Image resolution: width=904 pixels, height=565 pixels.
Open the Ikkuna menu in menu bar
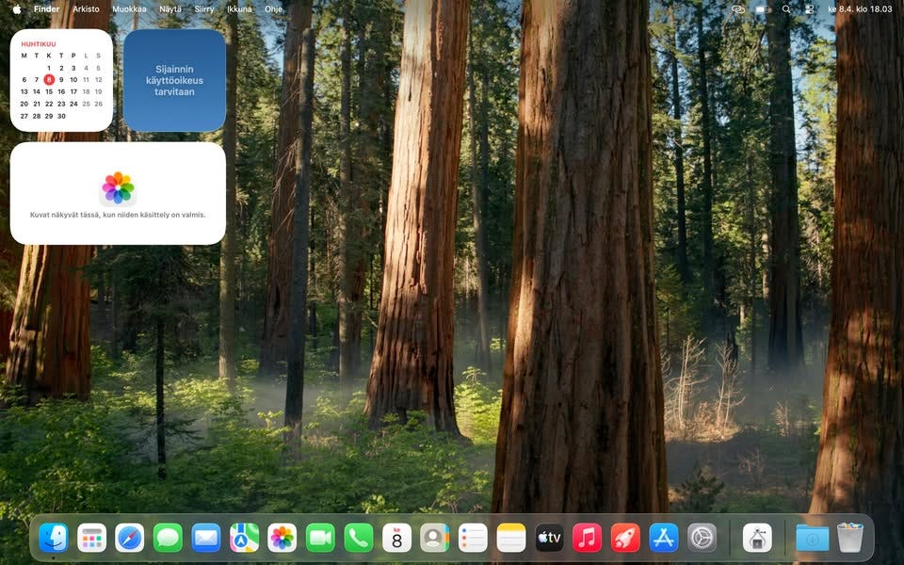point(239,8)
